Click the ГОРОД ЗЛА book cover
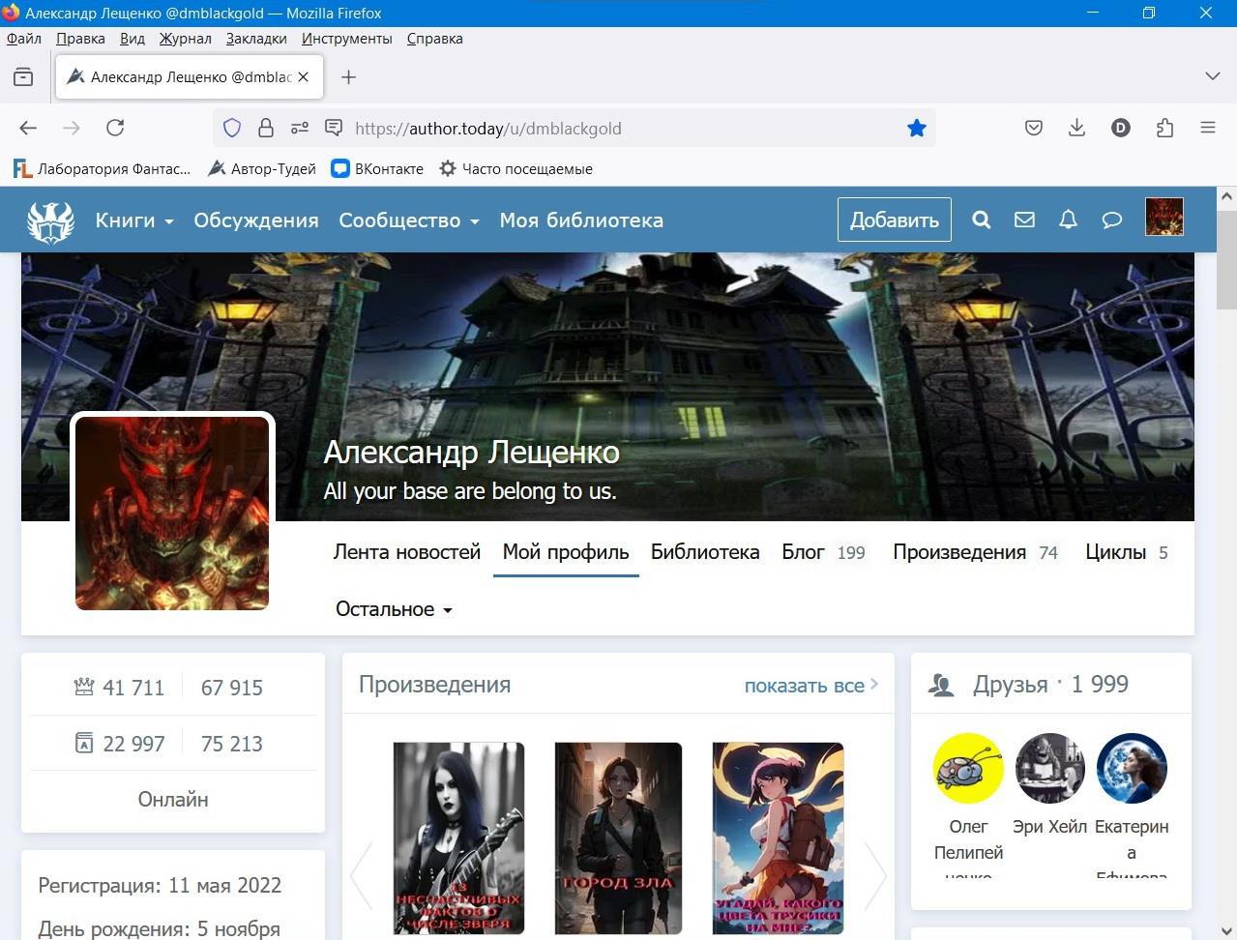 click(618, 837)
